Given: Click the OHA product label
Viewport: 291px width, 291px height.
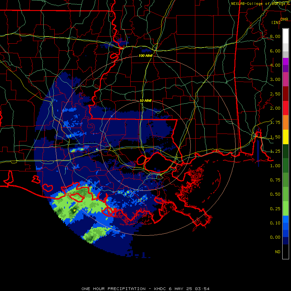Looking at the screenshot, I should (284, 19).
